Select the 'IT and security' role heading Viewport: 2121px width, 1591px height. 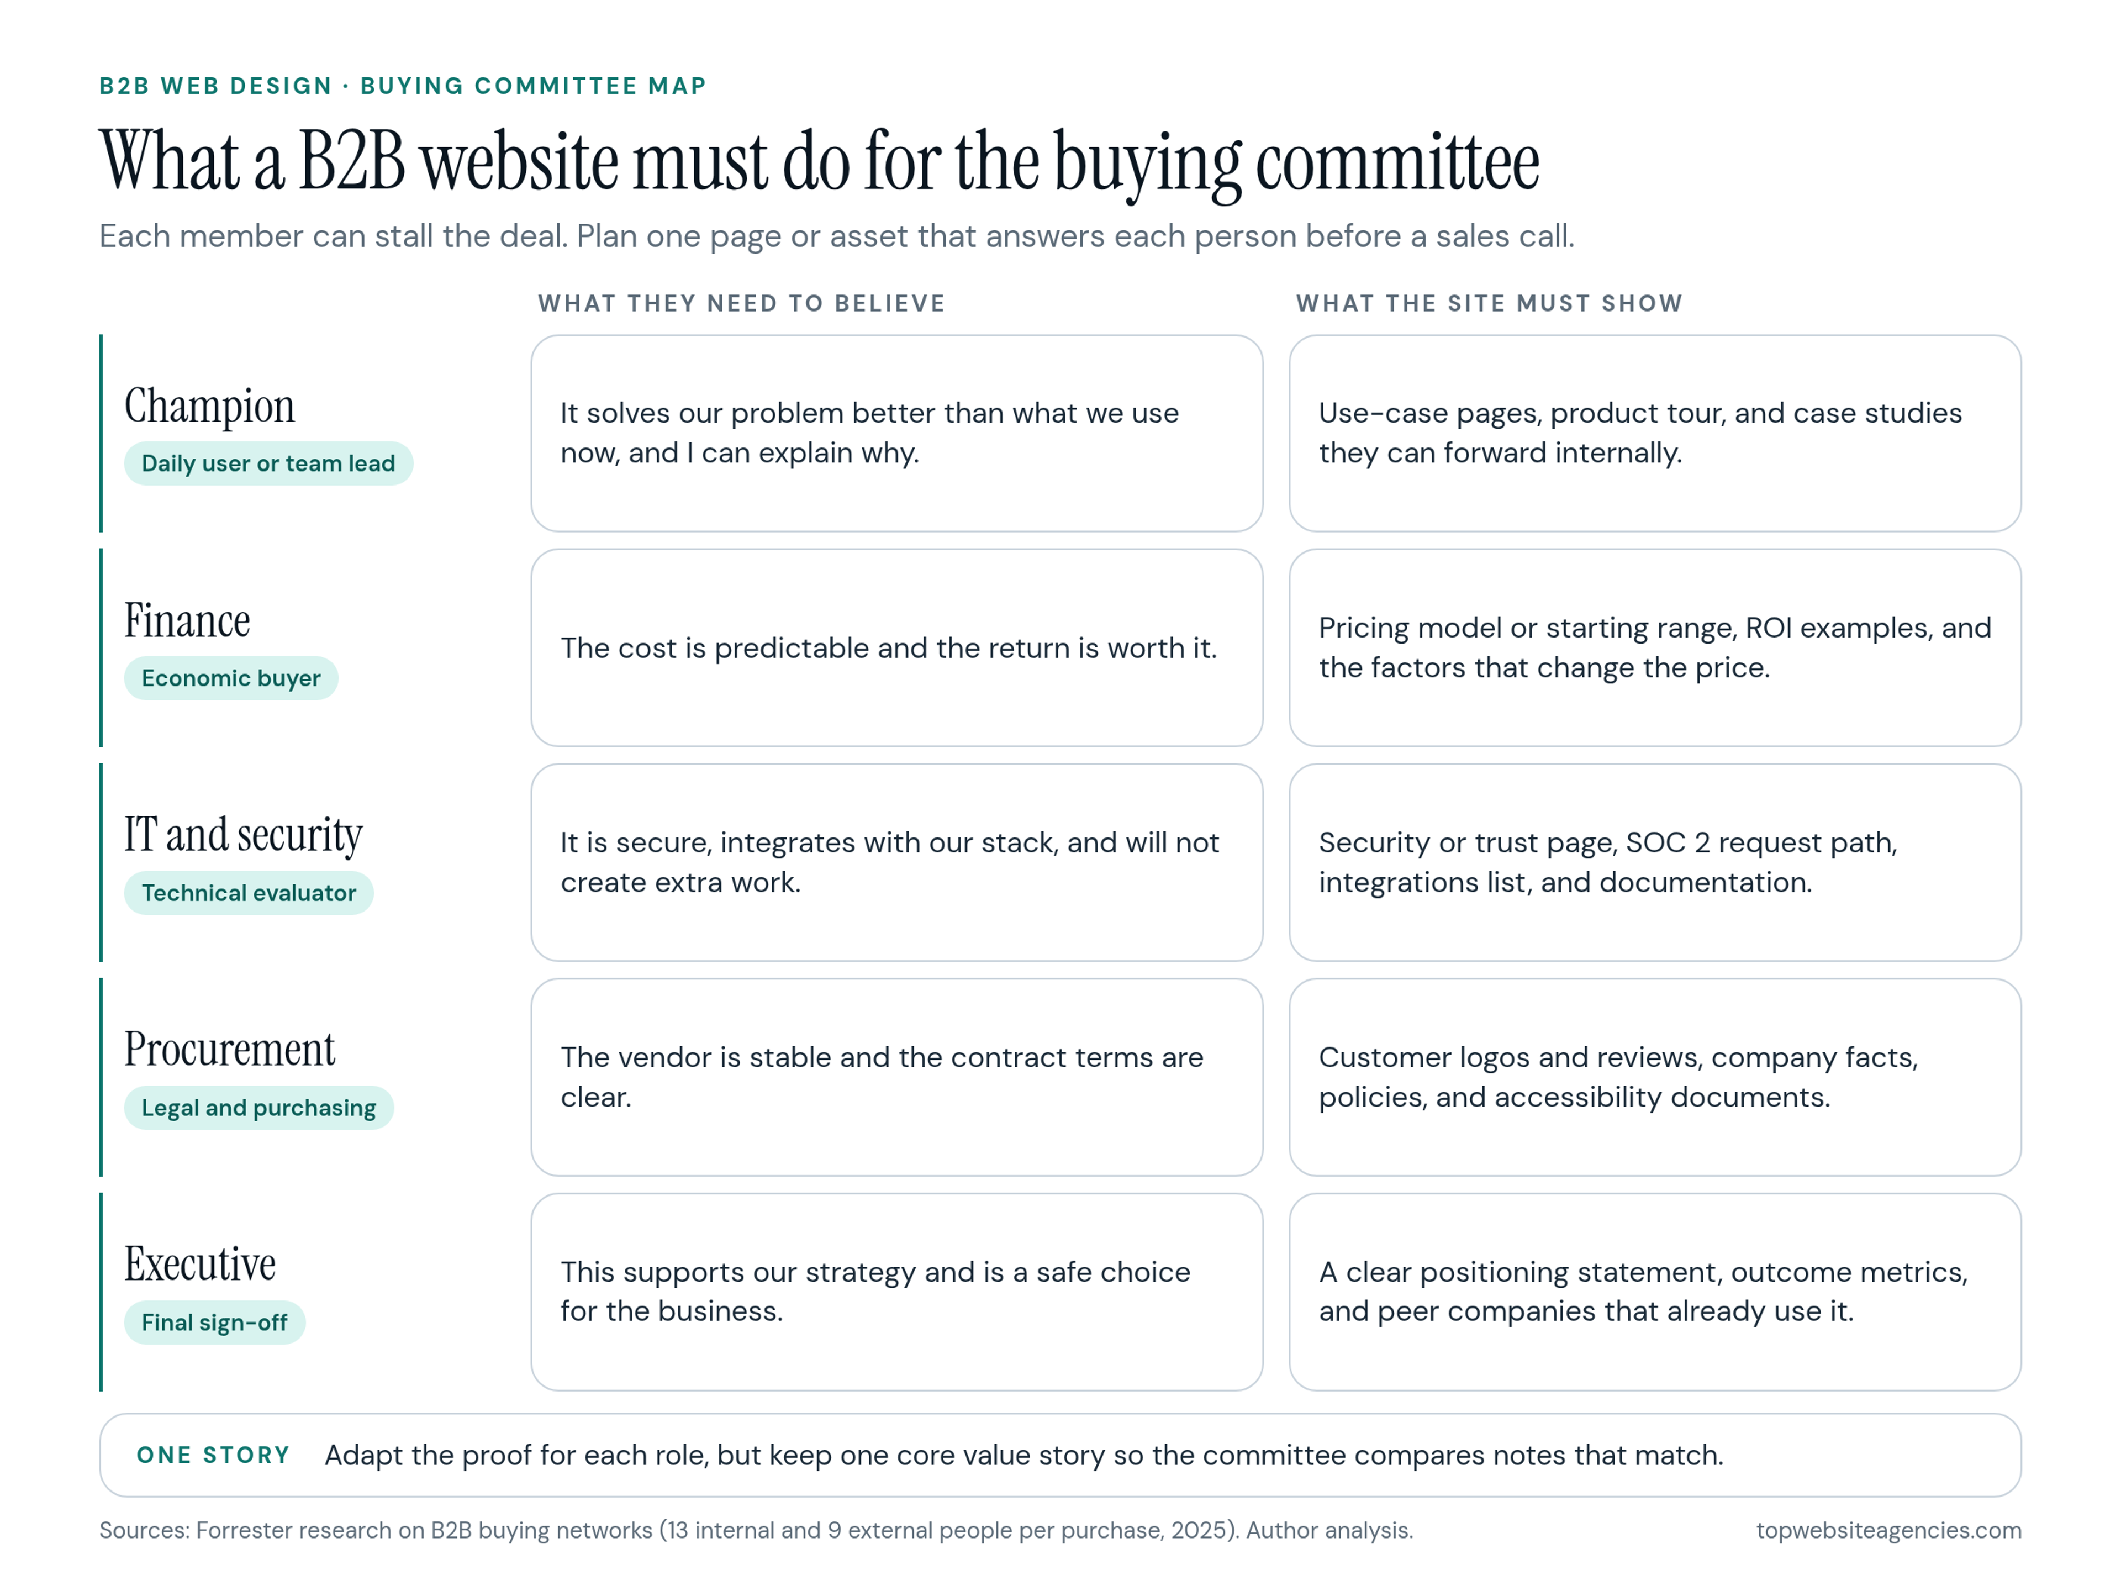pos(244,836)
